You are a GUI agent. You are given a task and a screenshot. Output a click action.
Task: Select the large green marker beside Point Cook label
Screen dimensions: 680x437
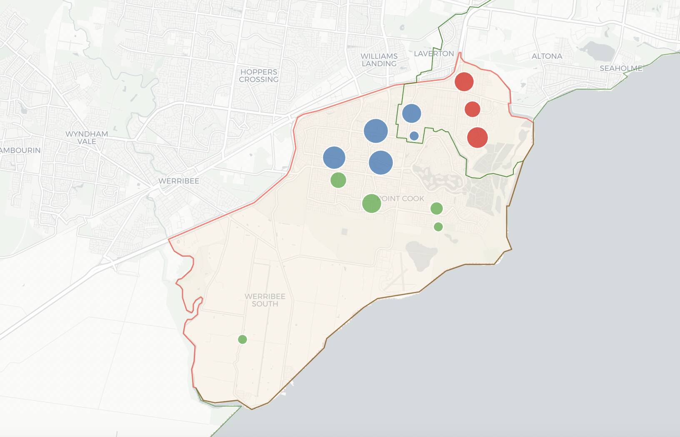pos(372,204)
